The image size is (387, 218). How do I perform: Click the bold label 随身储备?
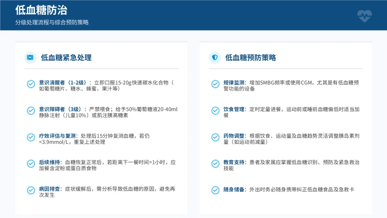point(234,190)
